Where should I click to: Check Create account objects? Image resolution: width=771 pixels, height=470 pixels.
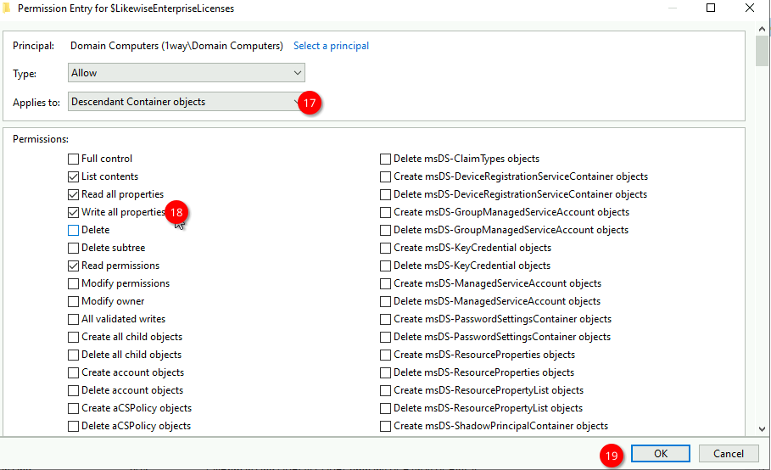(x=73, y=372)
